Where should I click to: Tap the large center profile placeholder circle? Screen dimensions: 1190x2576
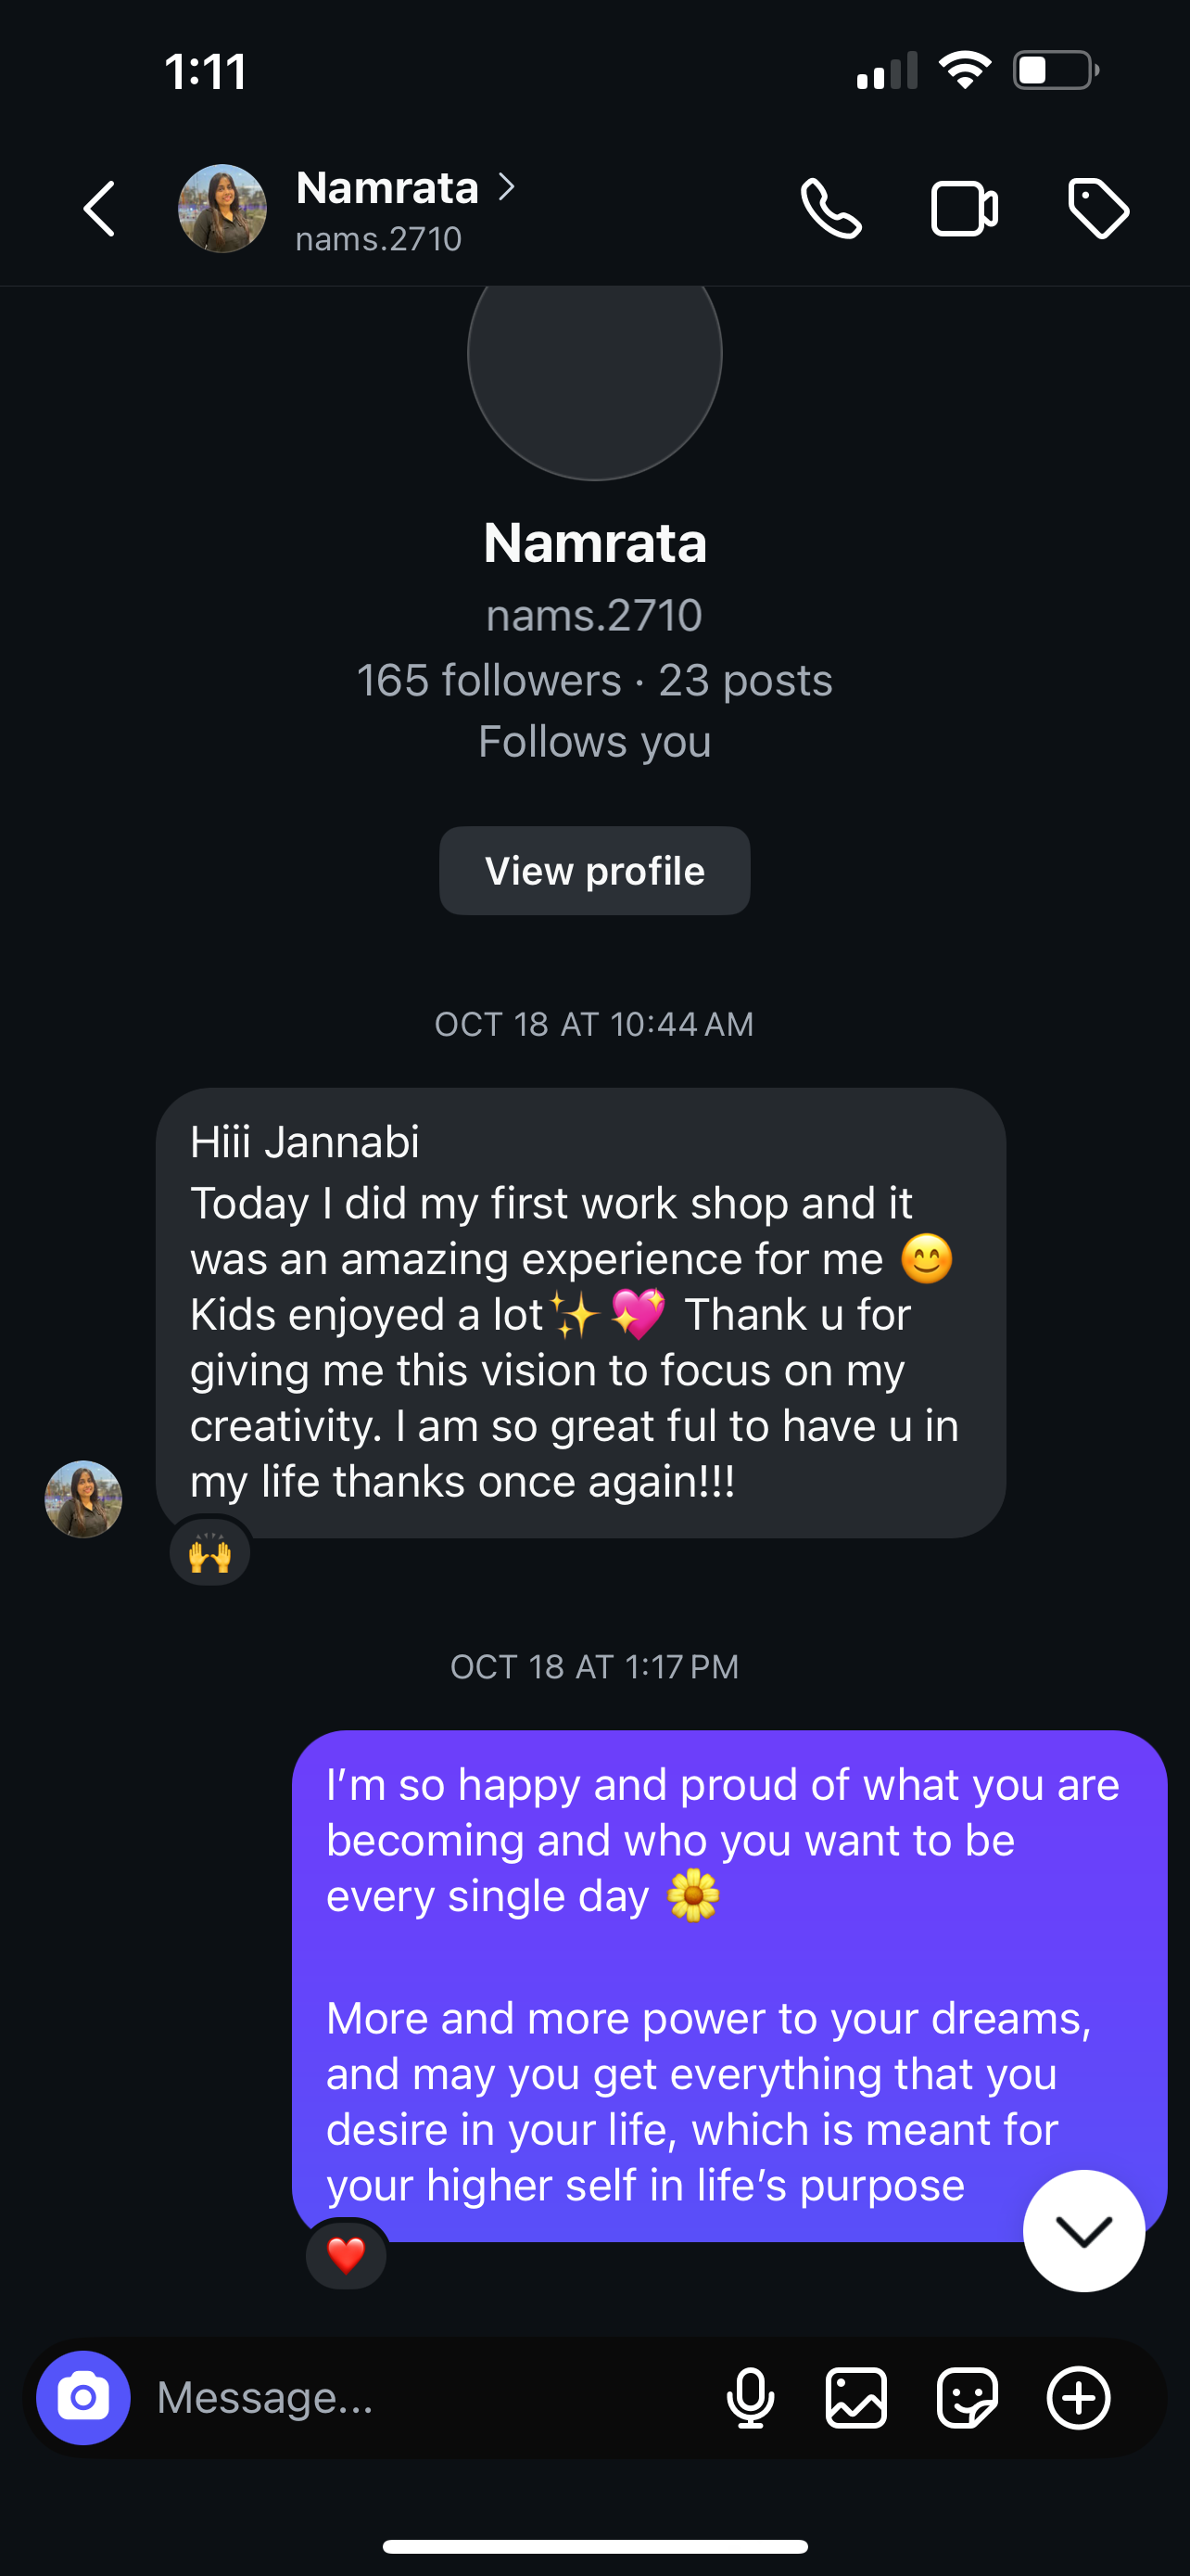(594, 370)
